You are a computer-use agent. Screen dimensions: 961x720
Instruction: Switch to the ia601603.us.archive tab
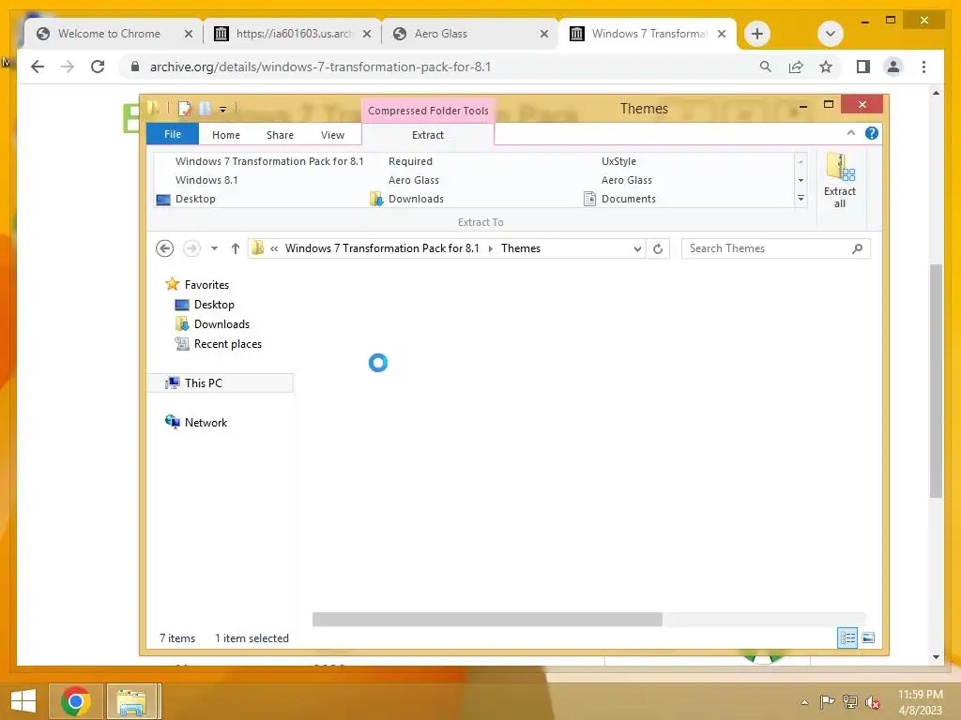pos(294,34)
